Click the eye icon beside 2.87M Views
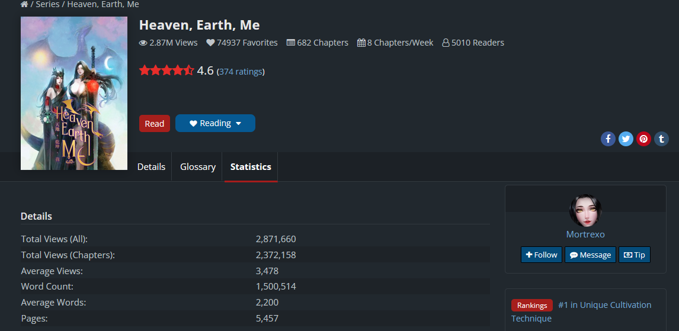 tap(143, 43)
